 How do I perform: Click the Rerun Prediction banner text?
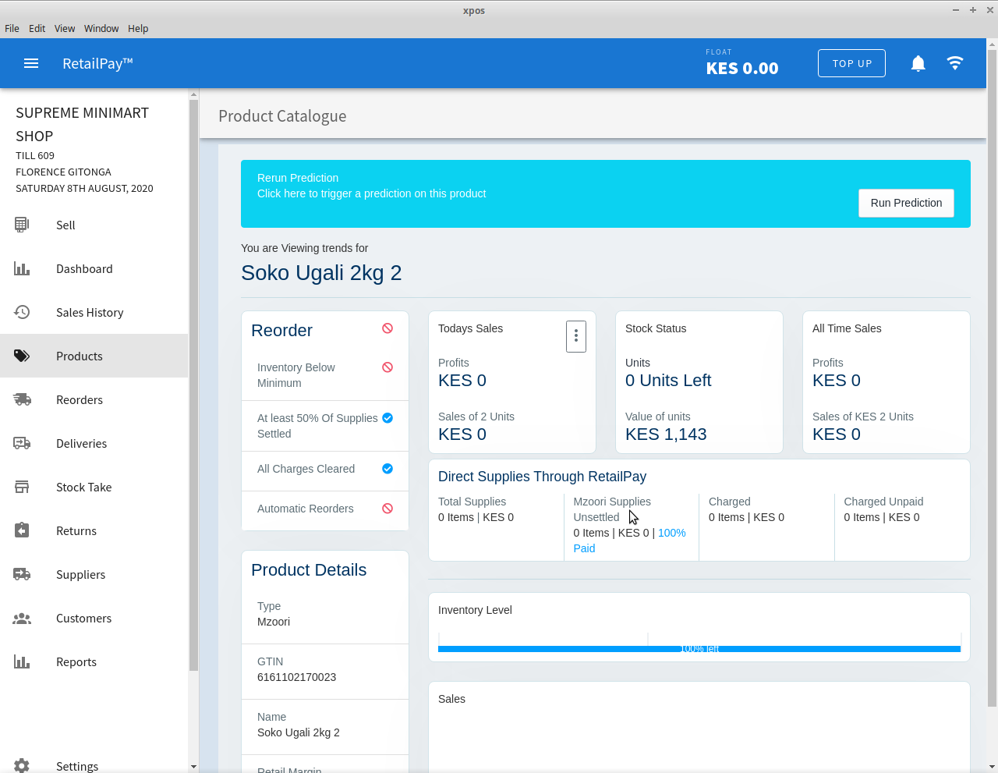click(x=298, y=178)
